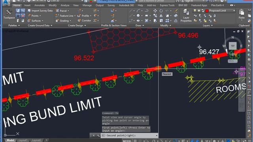
Task: Select the Array tool in Modify panel
Action: pyautogui.click(x=167, y=21)
